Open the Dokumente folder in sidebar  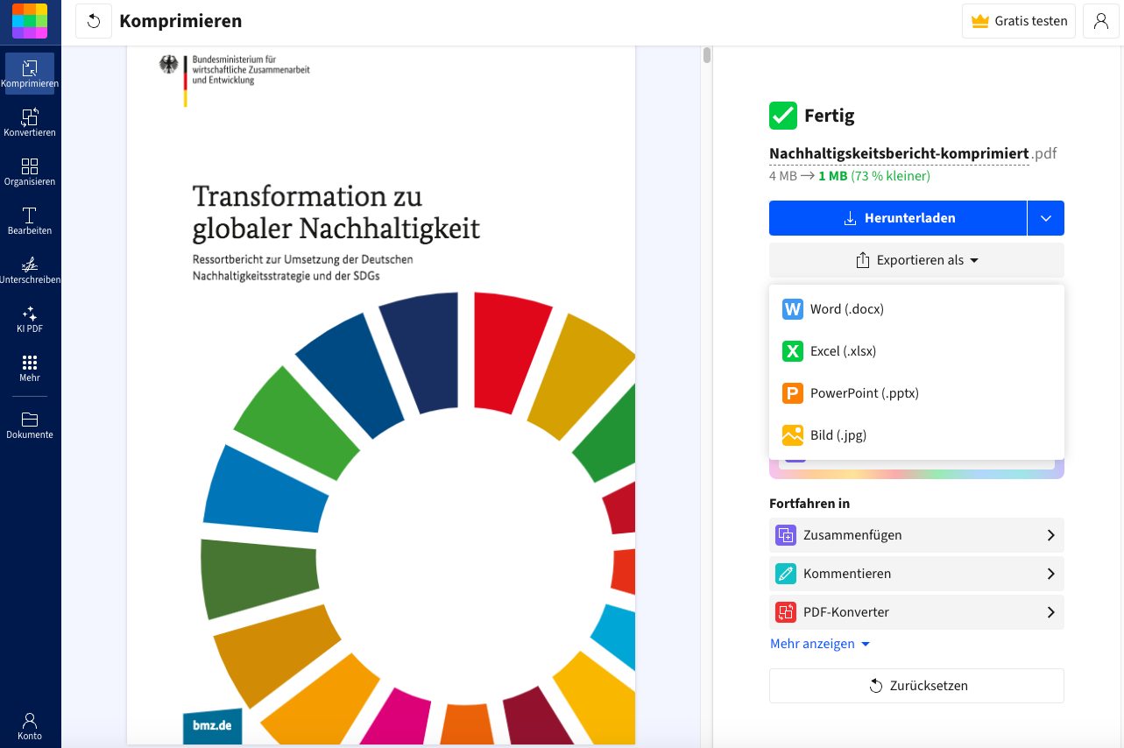click(30, 425)
